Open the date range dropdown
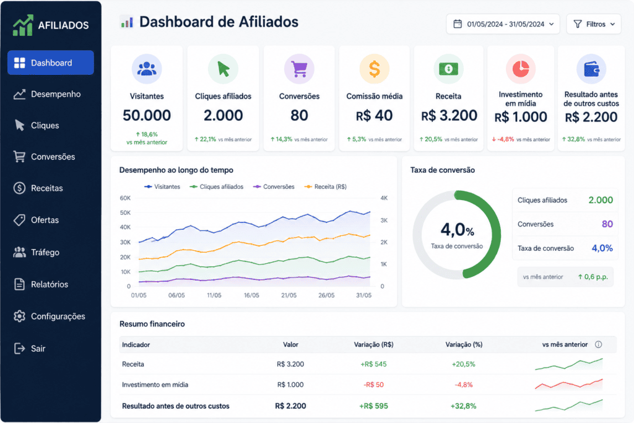 (503, 24)
